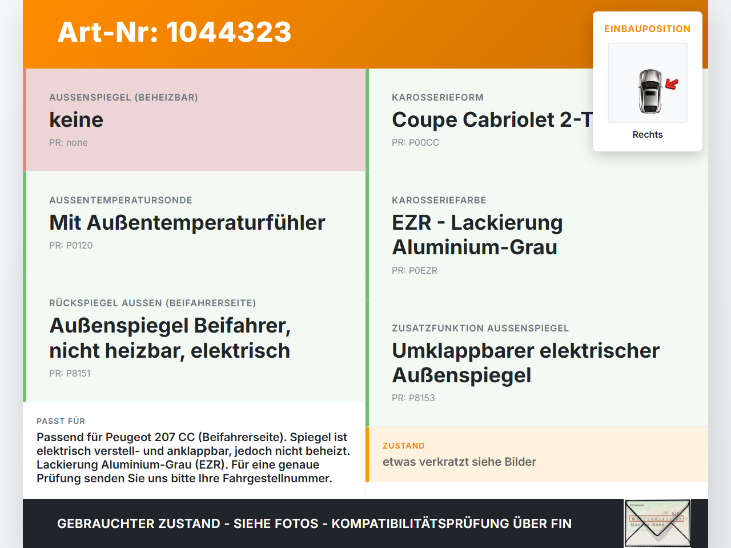This screenshot has height=548, width=731.
Task: Click the PR: none code
Action: 69,142
